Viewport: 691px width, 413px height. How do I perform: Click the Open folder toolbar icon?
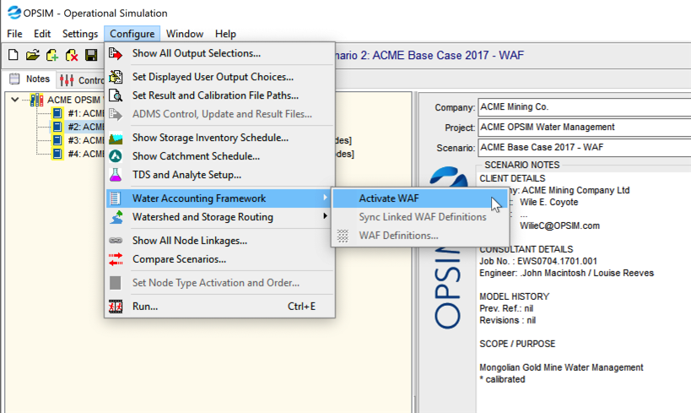pos(32,55)
